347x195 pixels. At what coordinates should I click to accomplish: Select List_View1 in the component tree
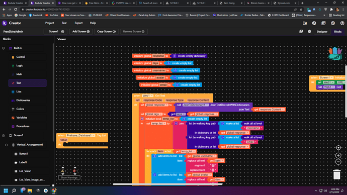pos(25,171)
